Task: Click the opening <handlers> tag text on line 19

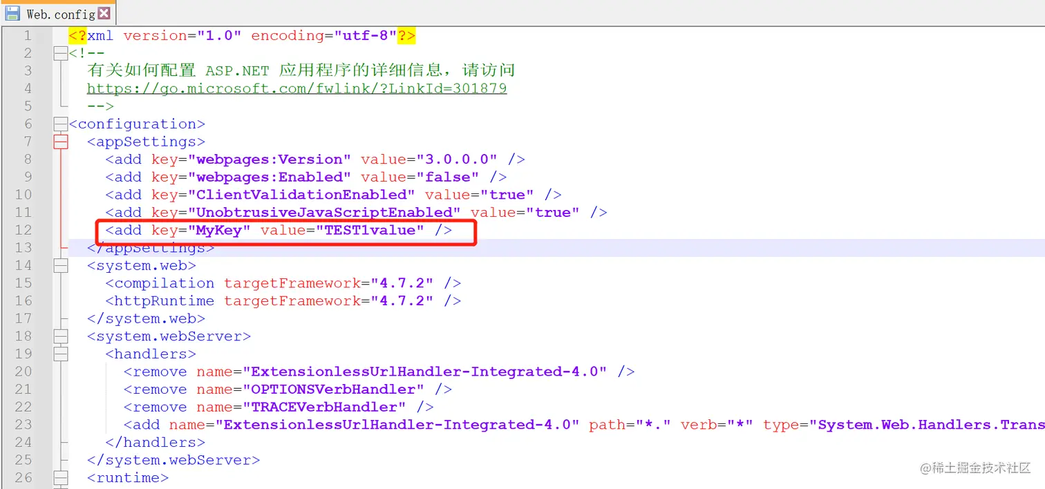Action: click(151, 354)
